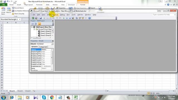Switch to Sheet3 worksheet tab in Excel
The width and height of the screenshot is (178, 100).
click(x=28, y=91)
